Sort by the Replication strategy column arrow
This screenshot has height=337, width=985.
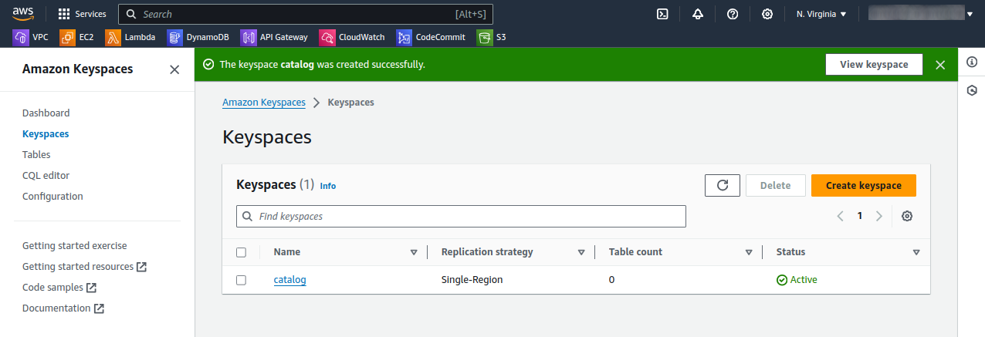[x=581, y=252]
